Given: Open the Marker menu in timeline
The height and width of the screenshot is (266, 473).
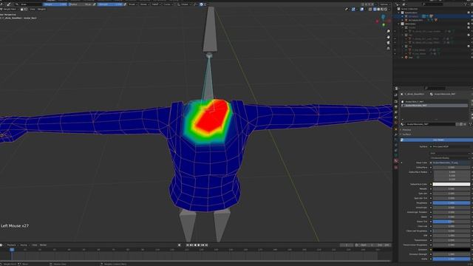Looking at the screenshot, I should (43, 245).
